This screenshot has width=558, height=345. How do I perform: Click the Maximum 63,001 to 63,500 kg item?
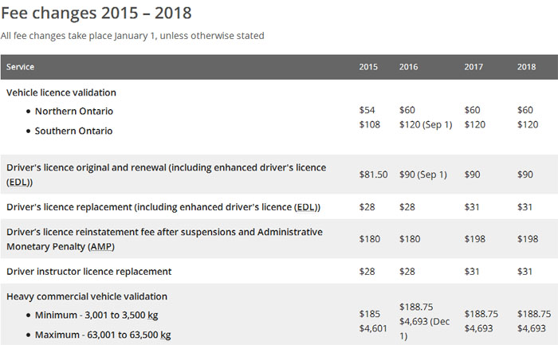pyautogui.click(x=103, y=335)
